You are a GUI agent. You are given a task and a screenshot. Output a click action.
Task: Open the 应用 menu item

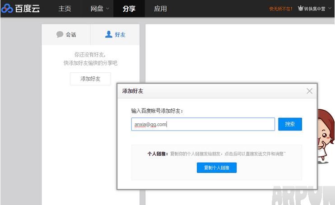click(160, 9)
